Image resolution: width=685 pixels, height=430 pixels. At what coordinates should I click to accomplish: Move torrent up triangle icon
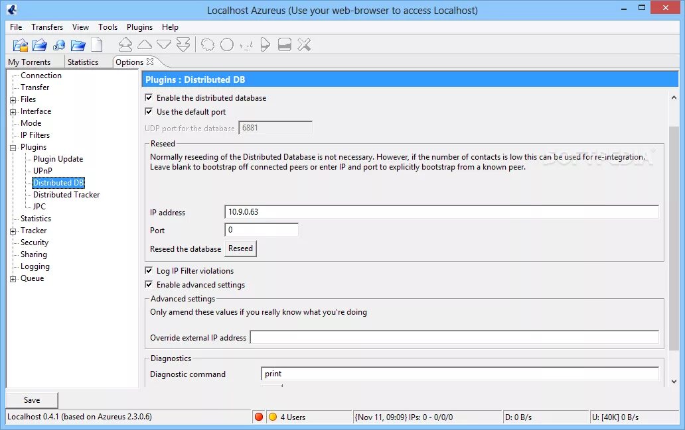pyautogui.click(x=145, y=44)
